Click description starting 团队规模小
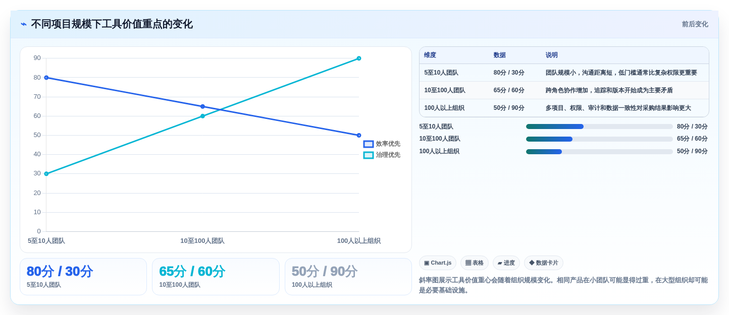This screenshot has width=729, height=315. [621, 73]
